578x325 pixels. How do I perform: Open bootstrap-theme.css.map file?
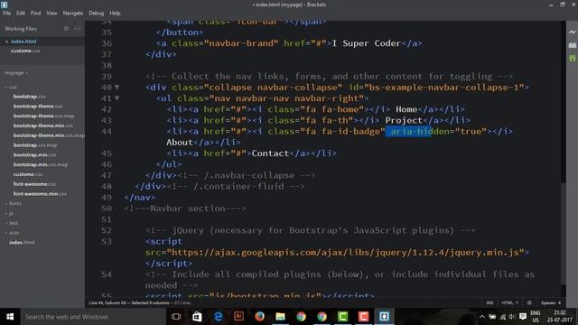click(44, 116)
